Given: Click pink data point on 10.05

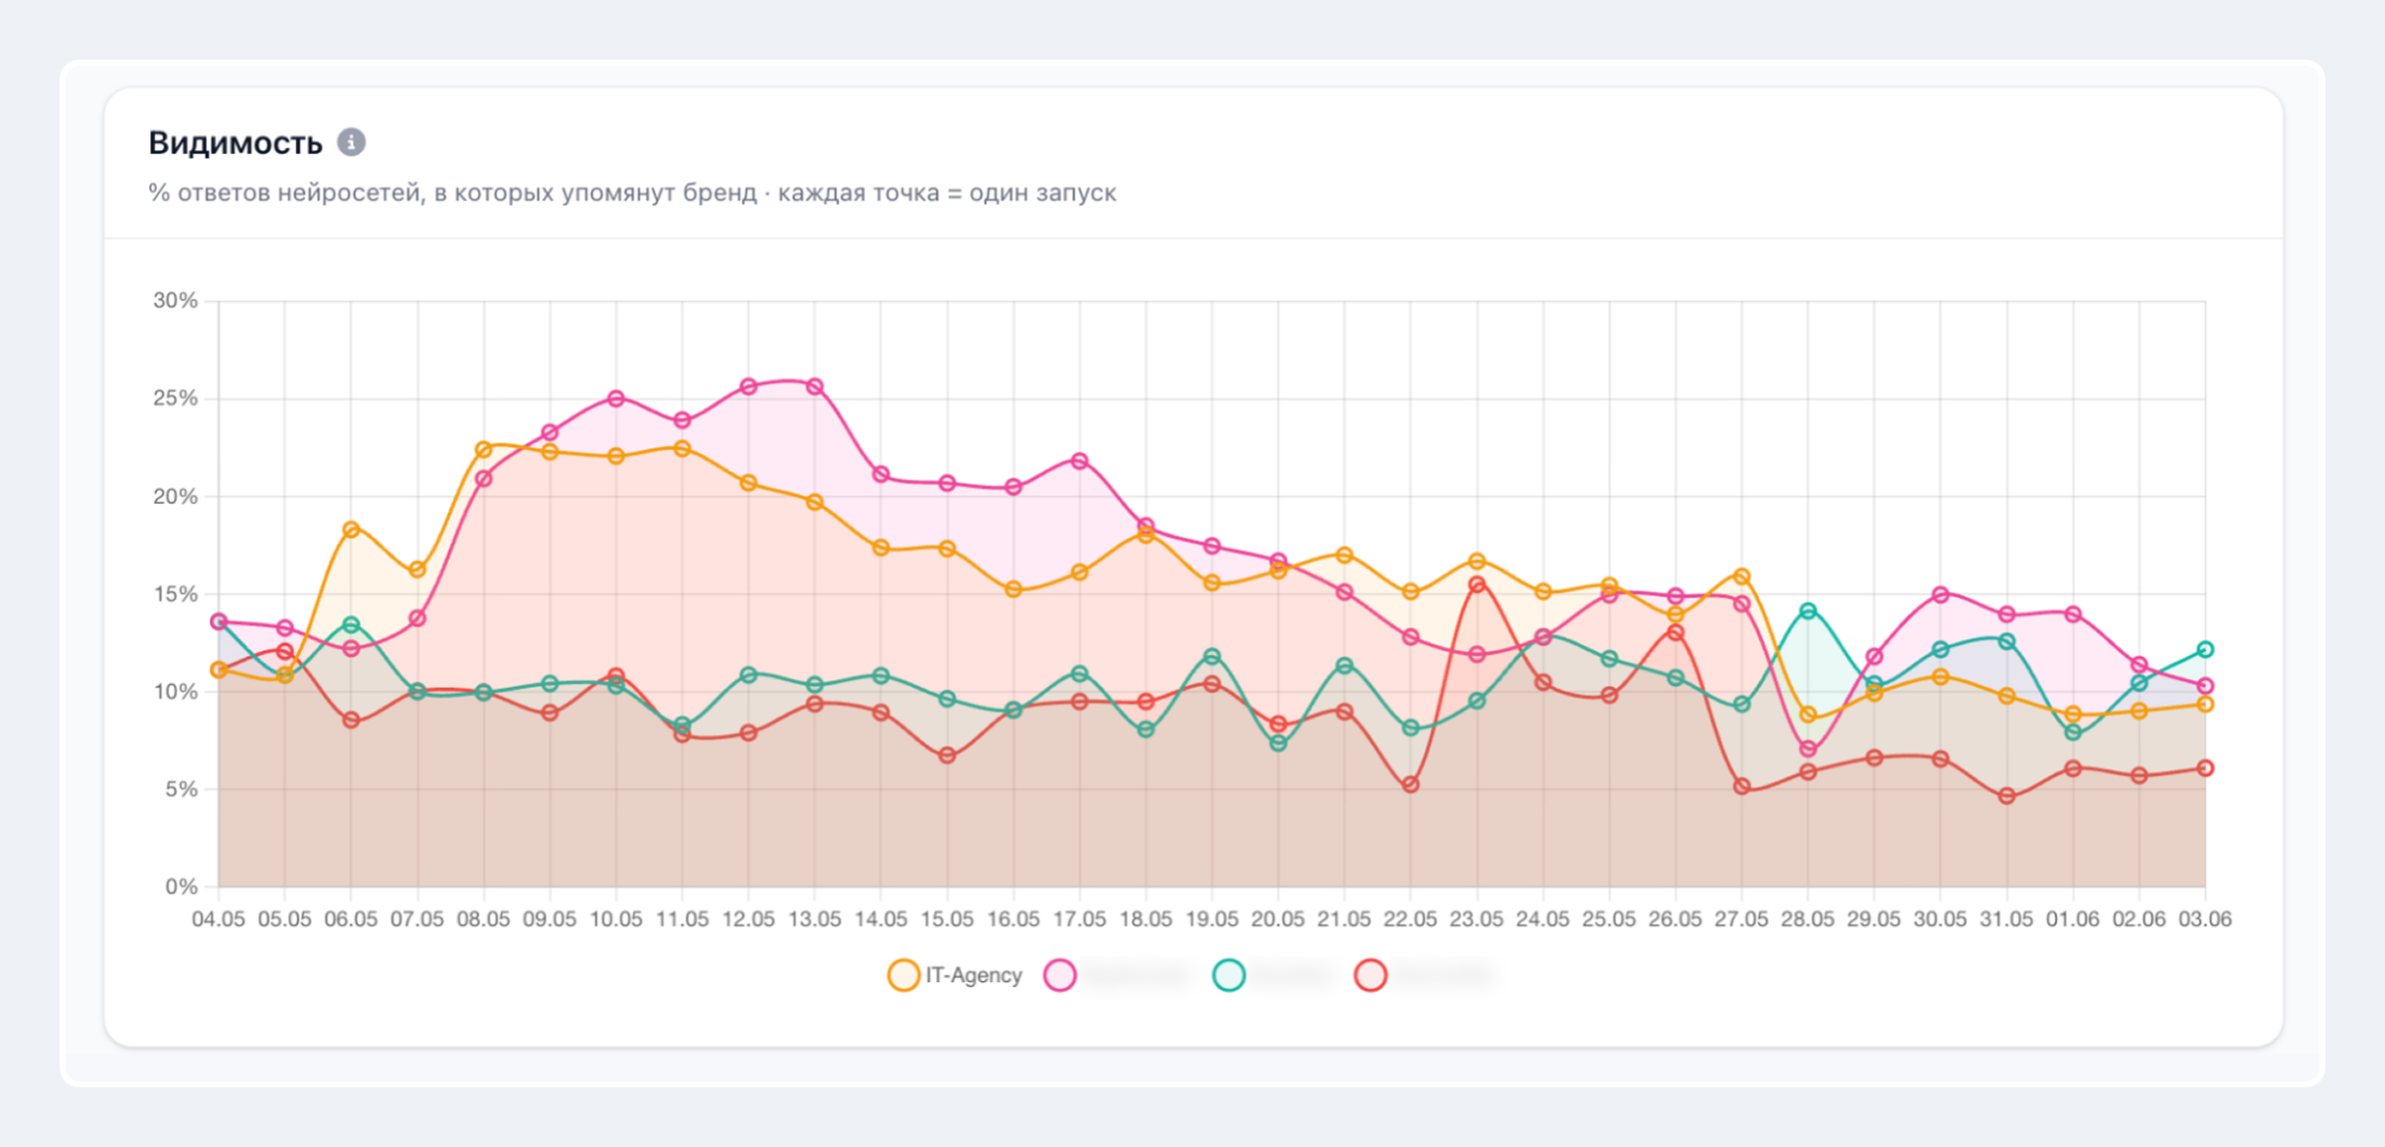Looking at the screenshot, I should click(616, 399).
